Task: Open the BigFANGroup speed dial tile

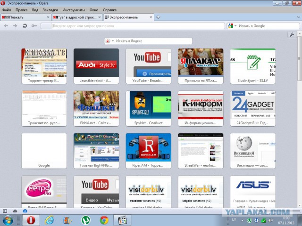Action: point(96,151)
